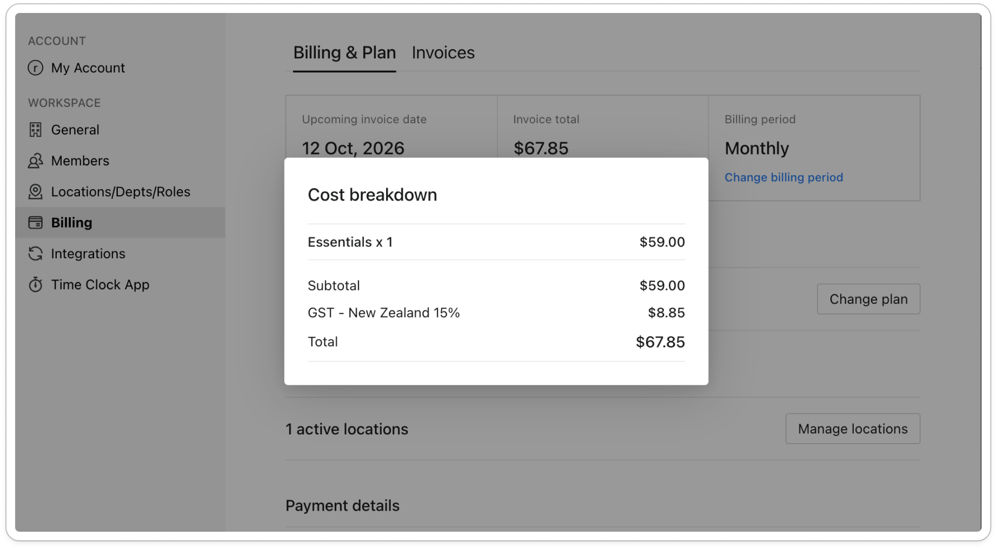The width and height of the screenshot is (997, 549).
Task: Click the Essentials x 1 line item
Action: point(496,242)
